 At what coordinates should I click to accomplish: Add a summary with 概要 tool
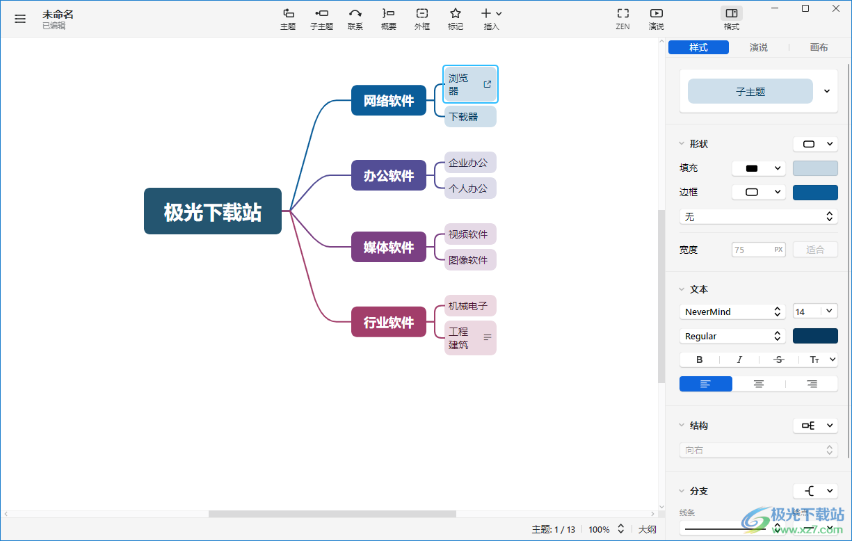click(389, 19)
